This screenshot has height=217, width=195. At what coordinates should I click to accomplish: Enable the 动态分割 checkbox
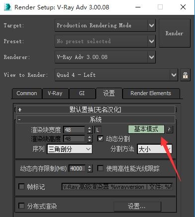point(100,138)
